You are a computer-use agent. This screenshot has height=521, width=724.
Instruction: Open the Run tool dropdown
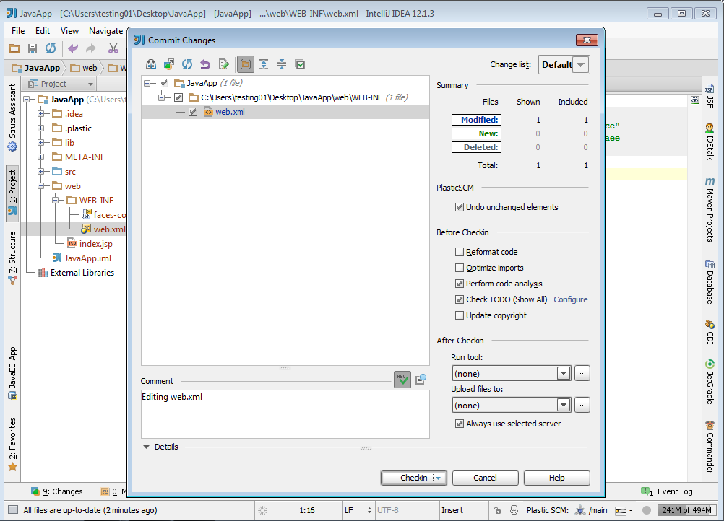[511, 373]
